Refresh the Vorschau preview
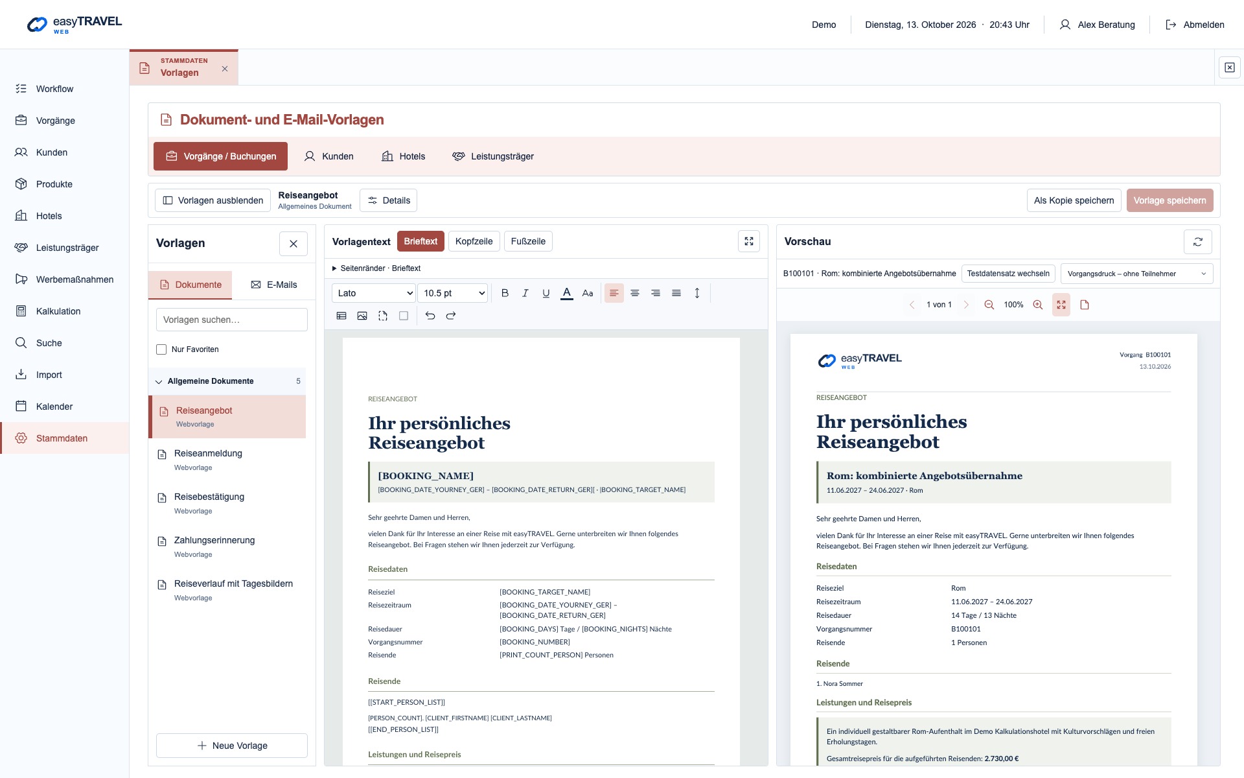Screen dimensions: 1244x778 [x=1198, y=241]
